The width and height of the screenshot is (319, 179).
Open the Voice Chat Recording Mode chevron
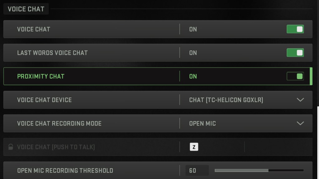pyautogui.click(x=300, y=123)
